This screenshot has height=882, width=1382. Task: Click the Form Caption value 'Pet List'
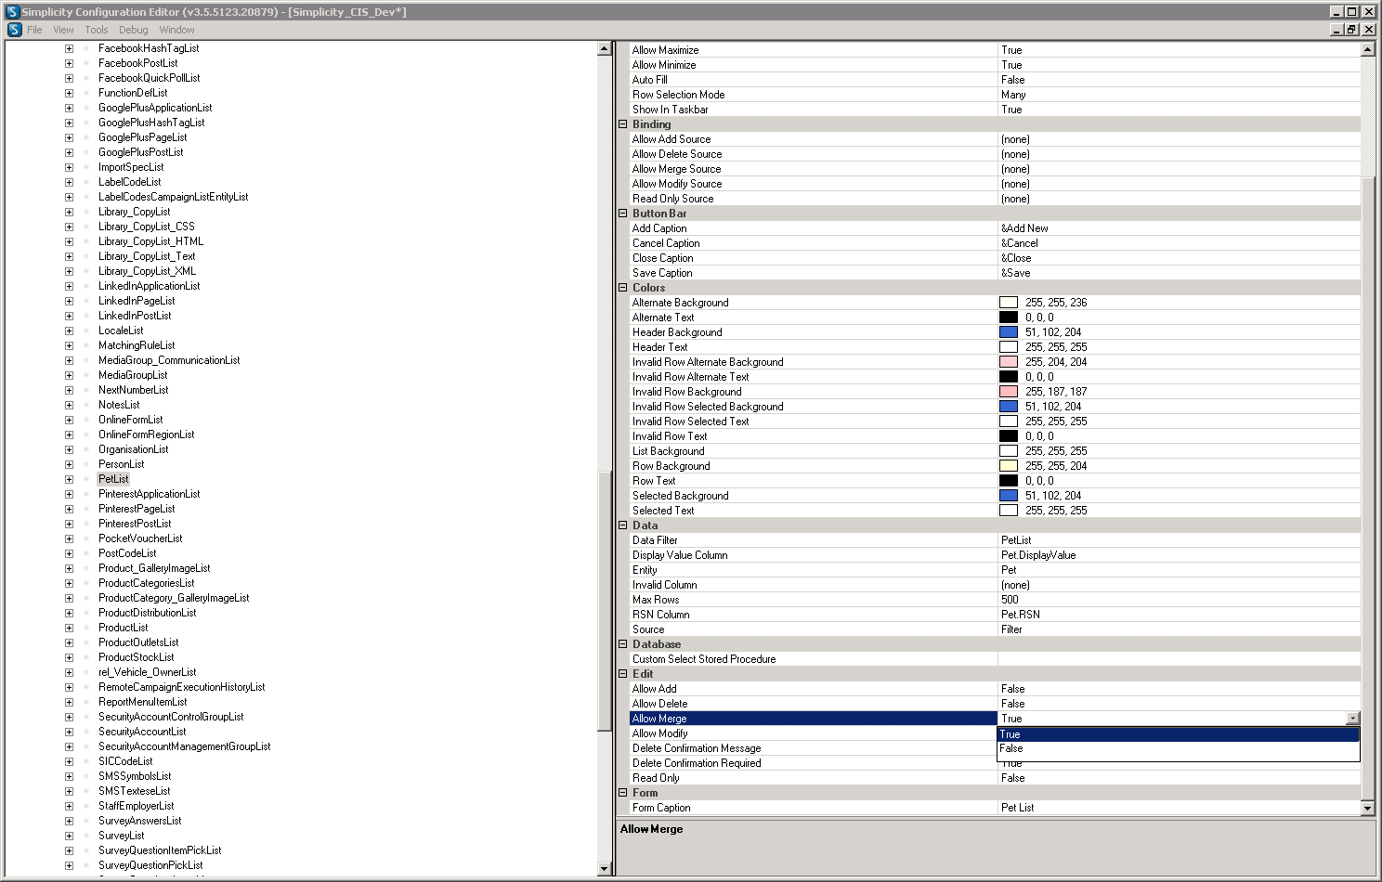(1017, 808)
